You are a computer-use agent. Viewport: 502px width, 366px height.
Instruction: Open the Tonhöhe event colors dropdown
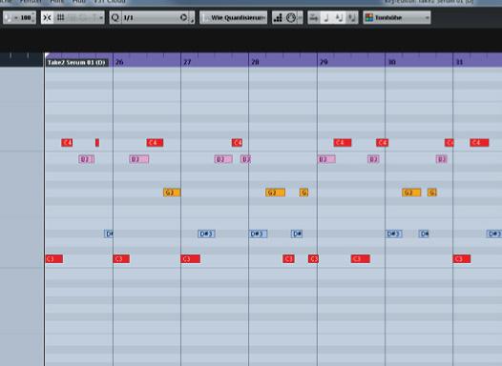[x=397, y=17]
